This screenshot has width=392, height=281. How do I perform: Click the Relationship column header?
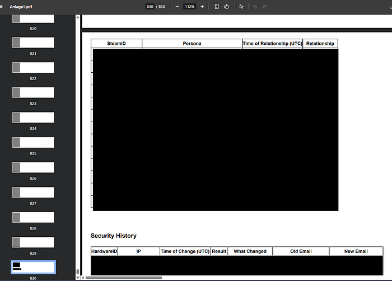320,44
